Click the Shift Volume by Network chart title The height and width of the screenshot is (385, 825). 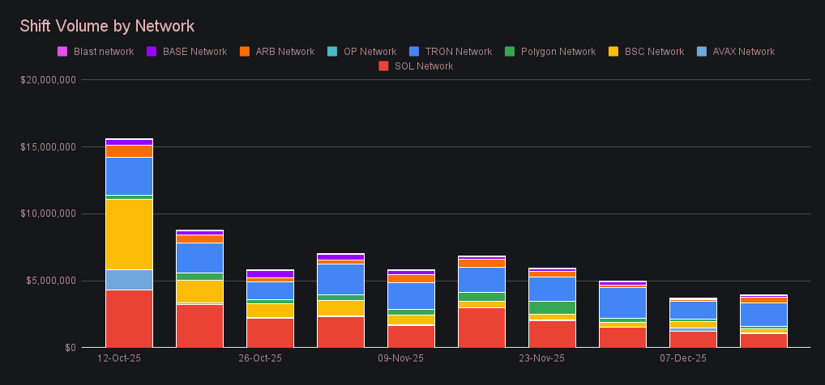coord(107,27)
